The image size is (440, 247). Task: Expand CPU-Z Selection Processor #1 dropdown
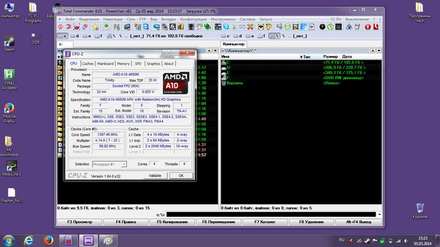tap(124, 164)
